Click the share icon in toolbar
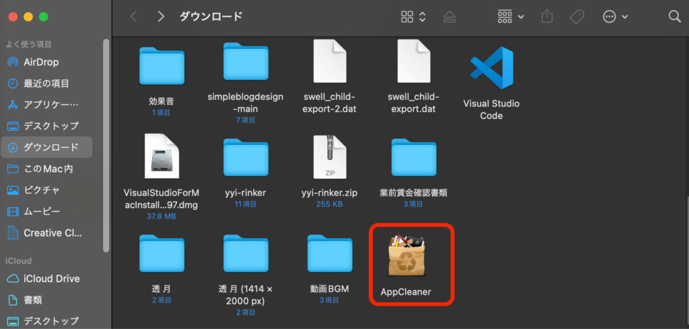 546,17
